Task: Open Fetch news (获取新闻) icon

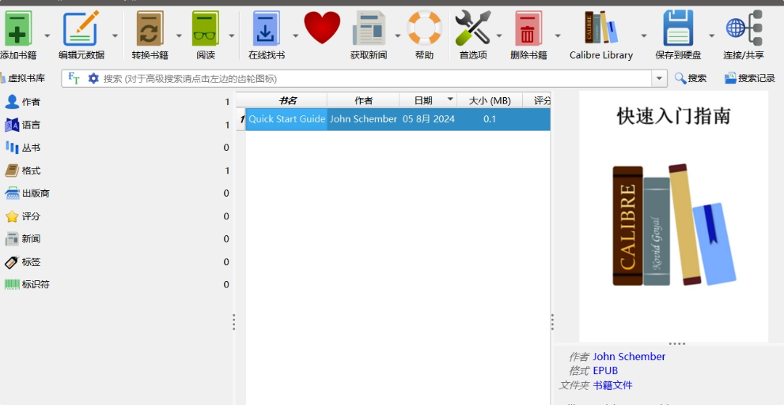Action: pyautogui.click(x=369, y=29)
